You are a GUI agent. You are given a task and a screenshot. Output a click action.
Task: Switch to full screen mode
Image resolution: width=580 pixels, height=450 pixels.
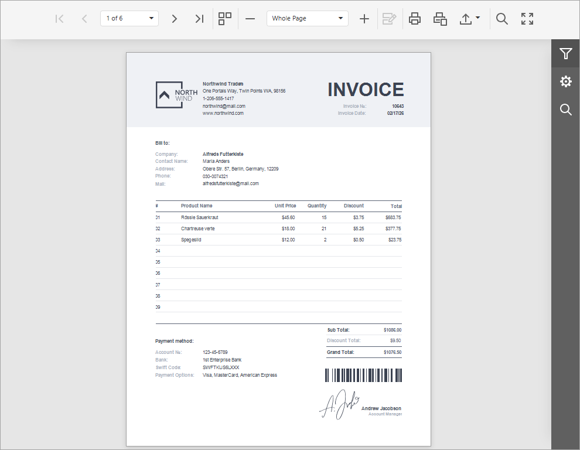pyautogui.click(x=527, y=19)
